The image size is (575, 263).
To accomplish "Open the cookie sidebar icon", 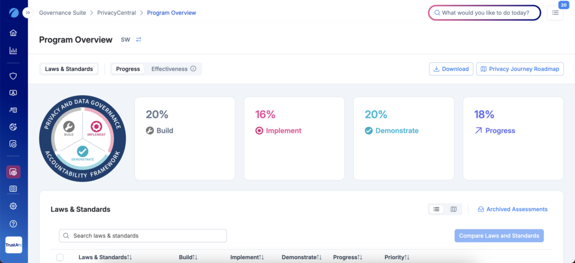I will (13, 127).
